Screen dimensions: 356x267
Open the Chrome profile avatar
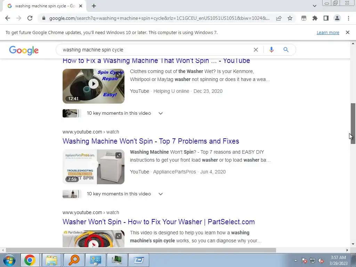pyautogui.click(x=337, y=18)
